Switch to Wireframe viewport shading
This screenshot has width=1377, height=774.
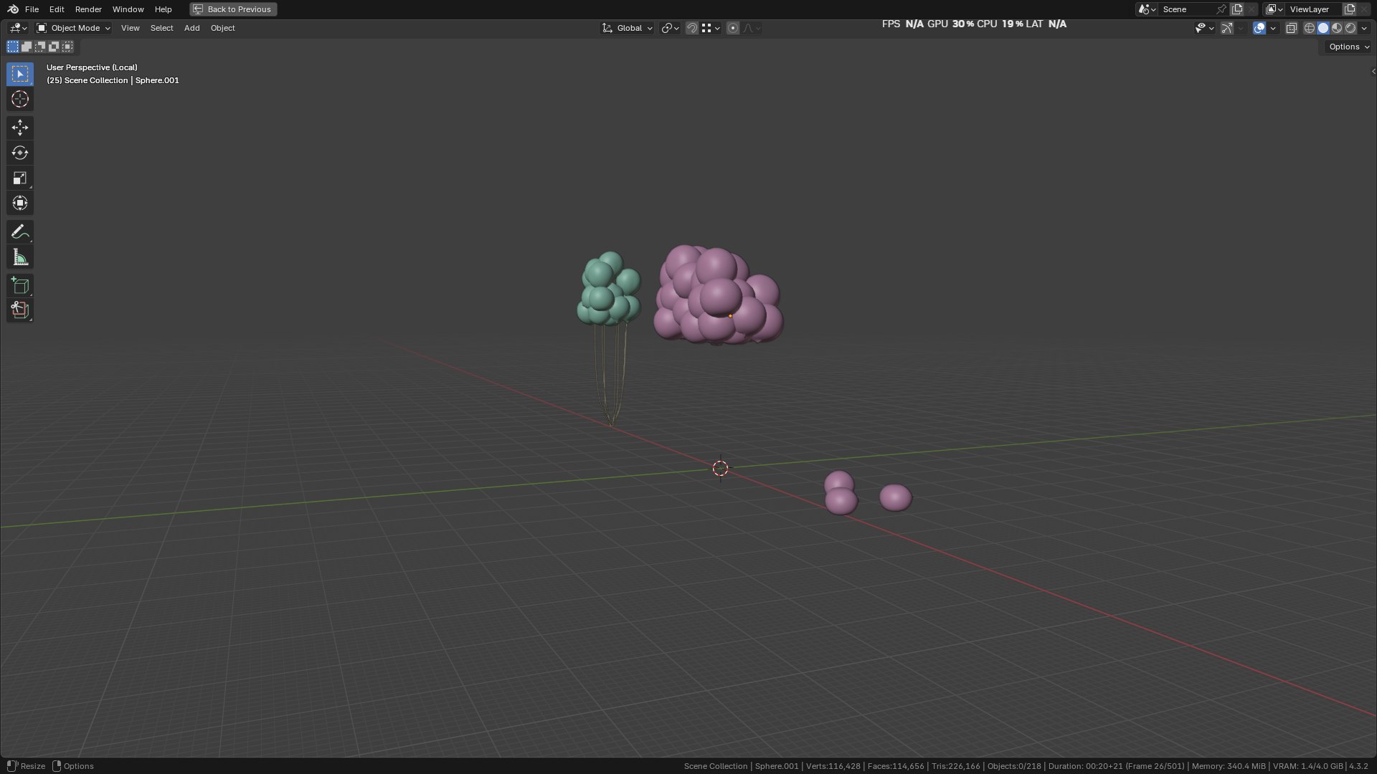coord(1310,28)
